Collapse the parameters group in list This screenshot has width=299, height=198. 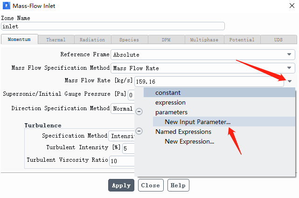pos(139,112)
